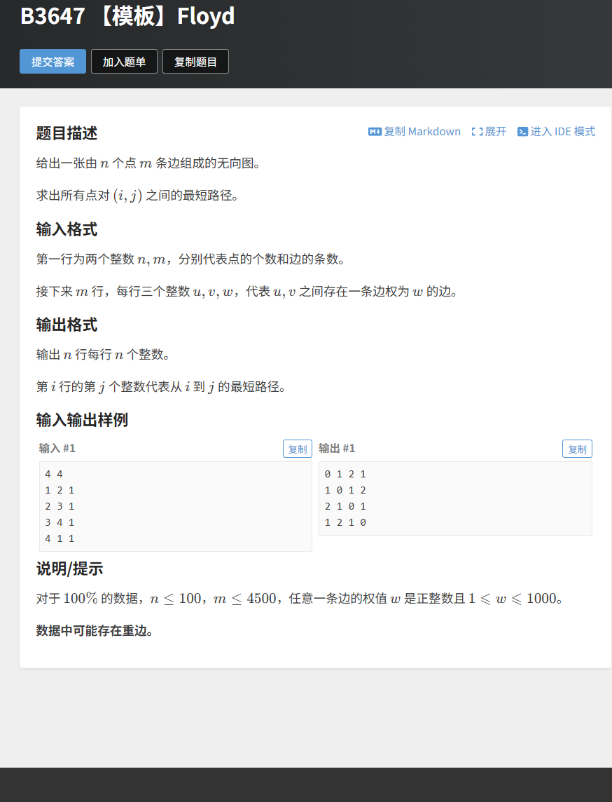Click the 题目描述 section heading

click(66, 133)
